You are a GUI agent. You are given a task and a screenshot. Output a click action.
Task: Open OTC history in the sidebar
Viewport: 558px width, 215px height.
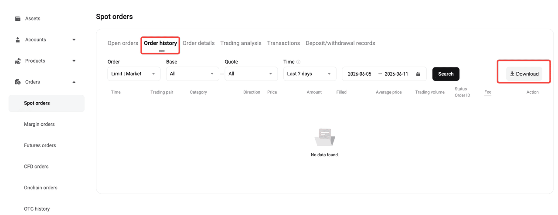click(37, 209)
